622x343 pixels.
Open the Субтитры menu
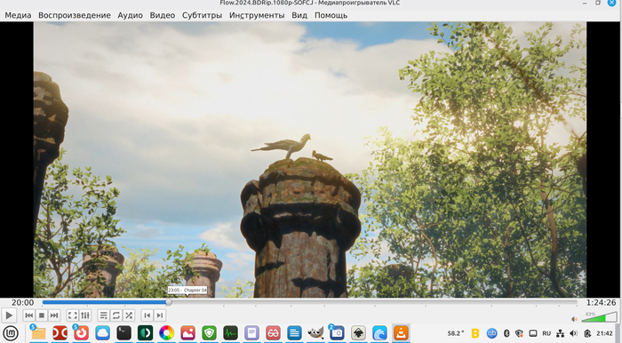tap(202, 15)
